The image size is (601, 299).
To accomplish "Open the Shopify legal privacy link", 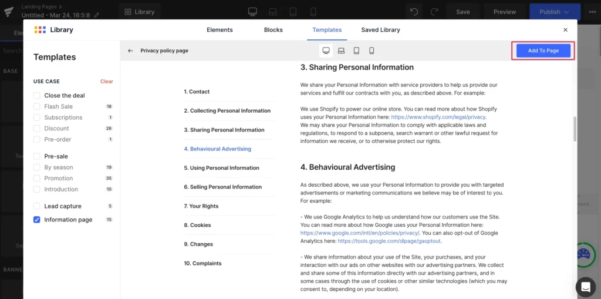I will 438,117.
